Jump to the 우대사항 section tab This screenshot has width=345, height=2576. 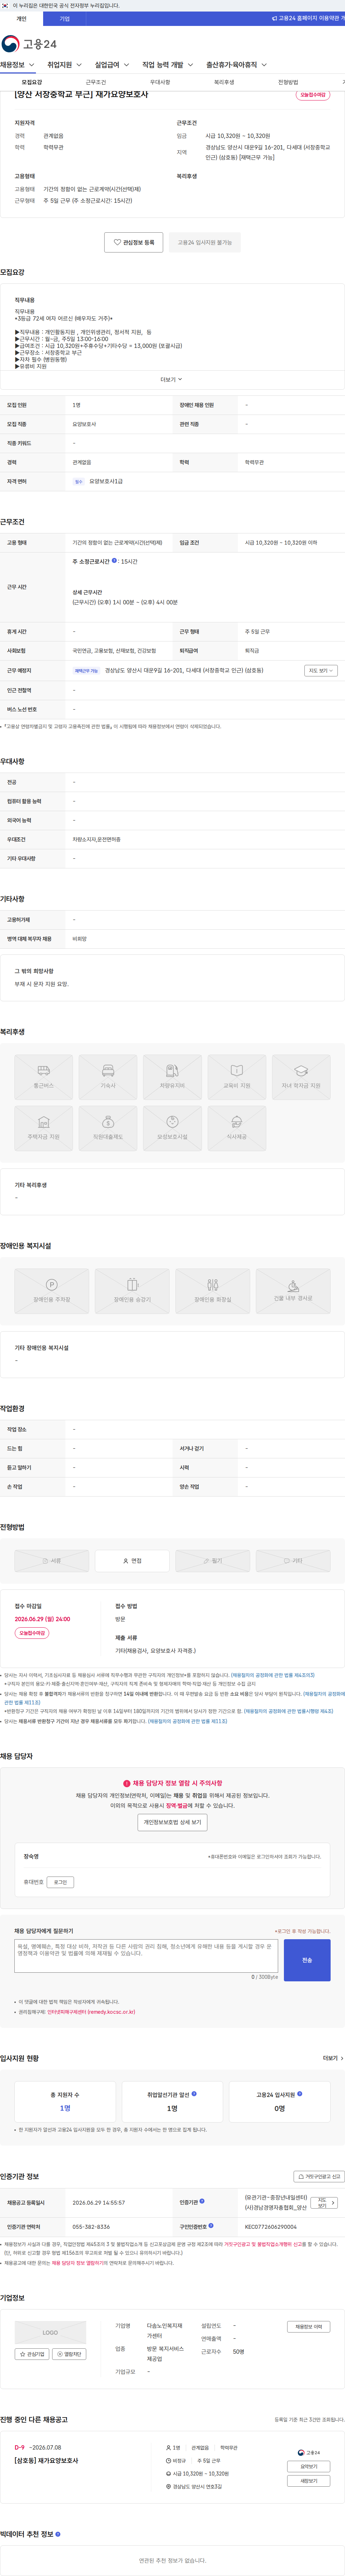[160, 82]
